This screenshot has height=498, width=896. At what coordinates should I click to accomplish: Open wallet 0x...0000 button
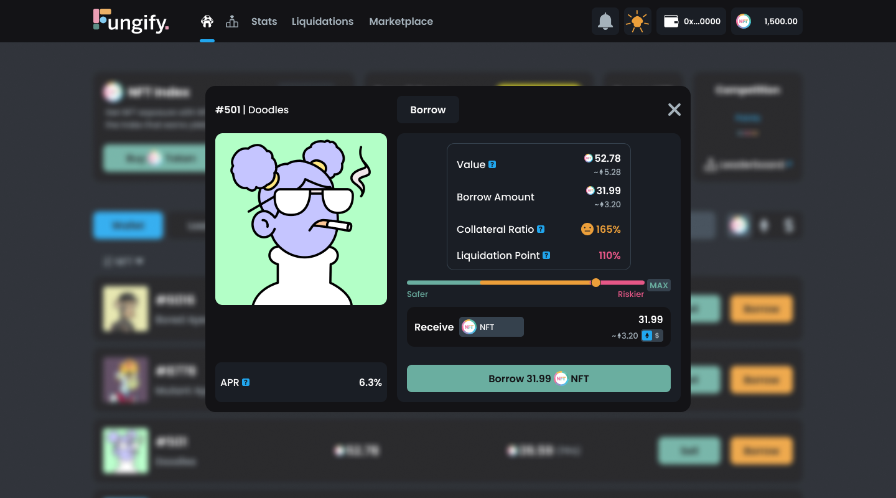coord(691,21)
